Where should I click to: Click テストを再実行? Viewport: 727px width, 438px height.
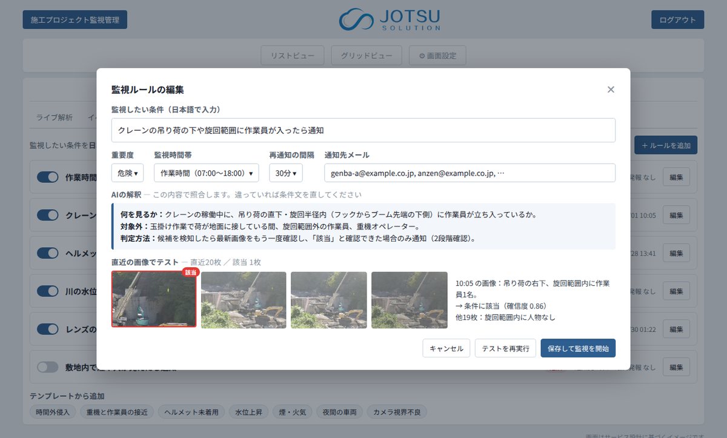tap(505, 348)
